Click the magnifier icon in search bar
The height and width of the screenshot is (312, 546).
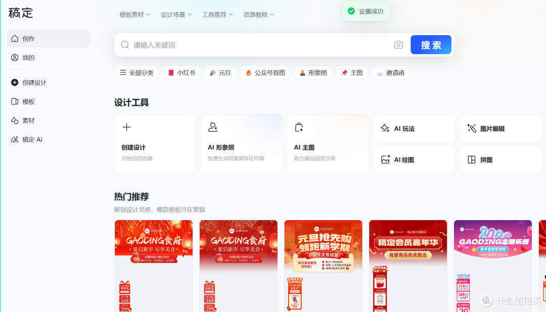125,45
